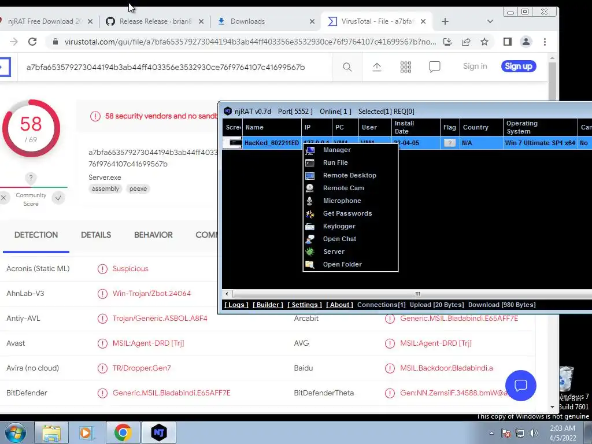
Task: Click victim screen thumbnail in njRAT
Action: pyautogui.click(x=232, y=143)
